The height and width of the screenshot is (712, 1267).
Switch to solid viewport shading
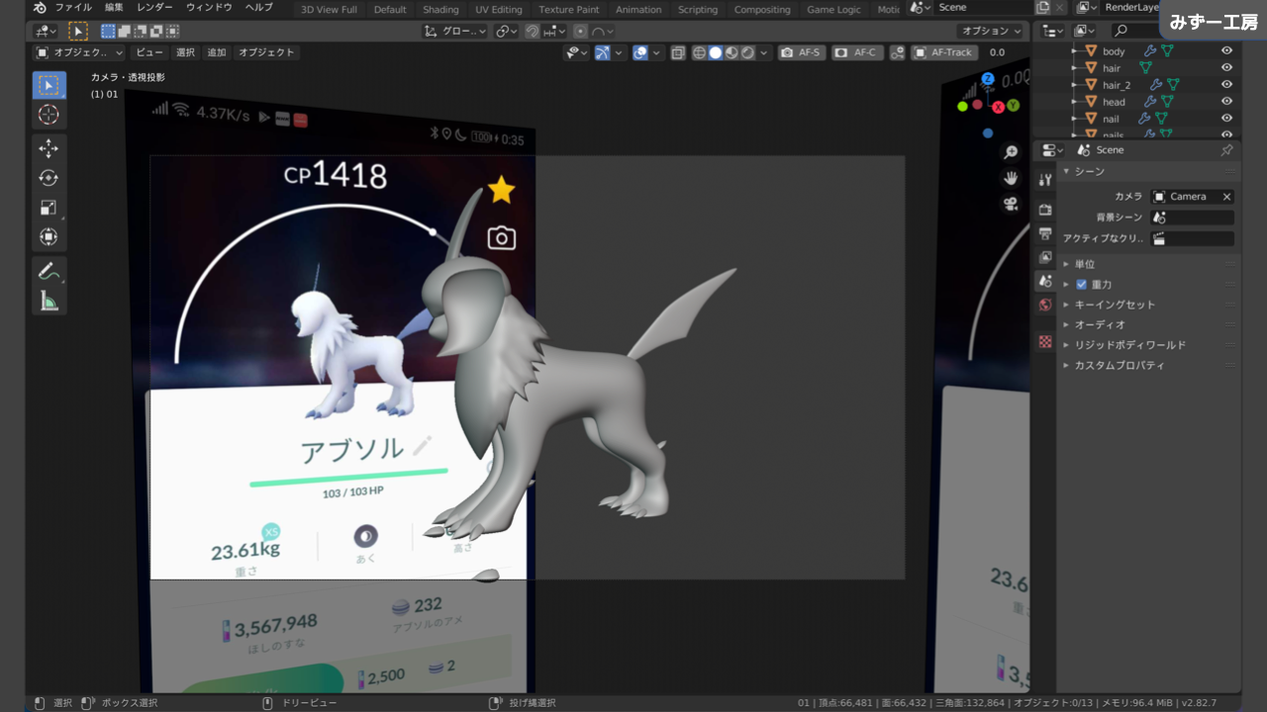[x=716, y=52]
